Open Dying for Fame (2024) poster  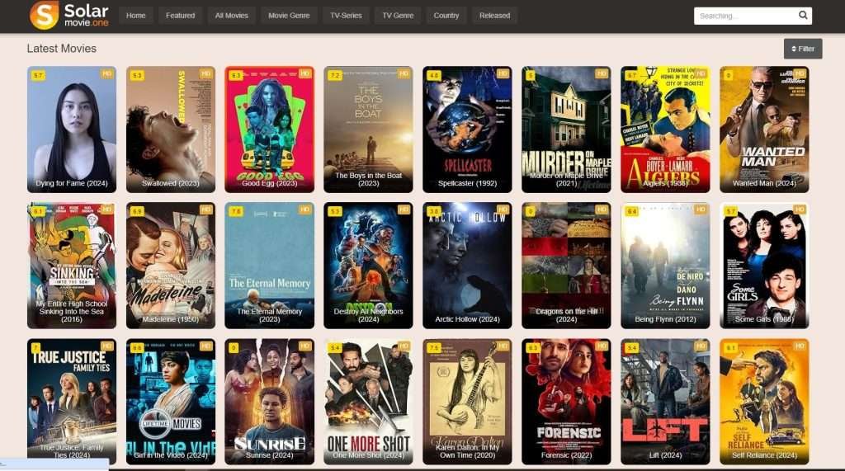pyautogui.click(x=72, y=130)
